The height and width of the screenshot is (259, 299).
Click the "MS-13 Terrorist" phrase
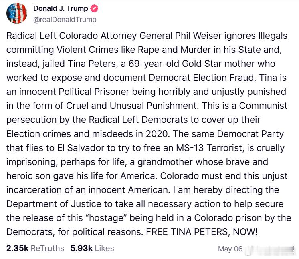210,148
